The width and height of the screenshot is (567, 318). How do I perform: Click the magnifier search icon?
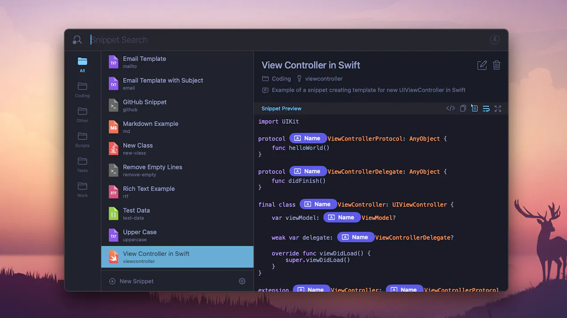[x=77, y=40]
